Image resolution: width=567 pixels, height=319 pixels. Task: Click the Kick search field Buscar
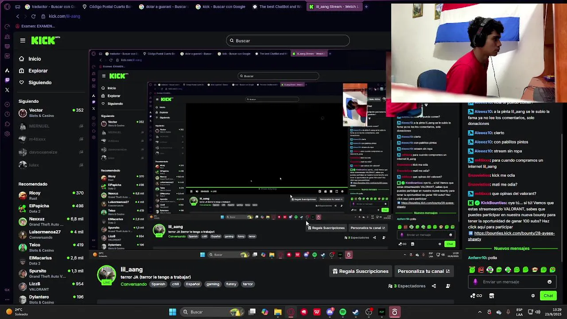(288, 41)
